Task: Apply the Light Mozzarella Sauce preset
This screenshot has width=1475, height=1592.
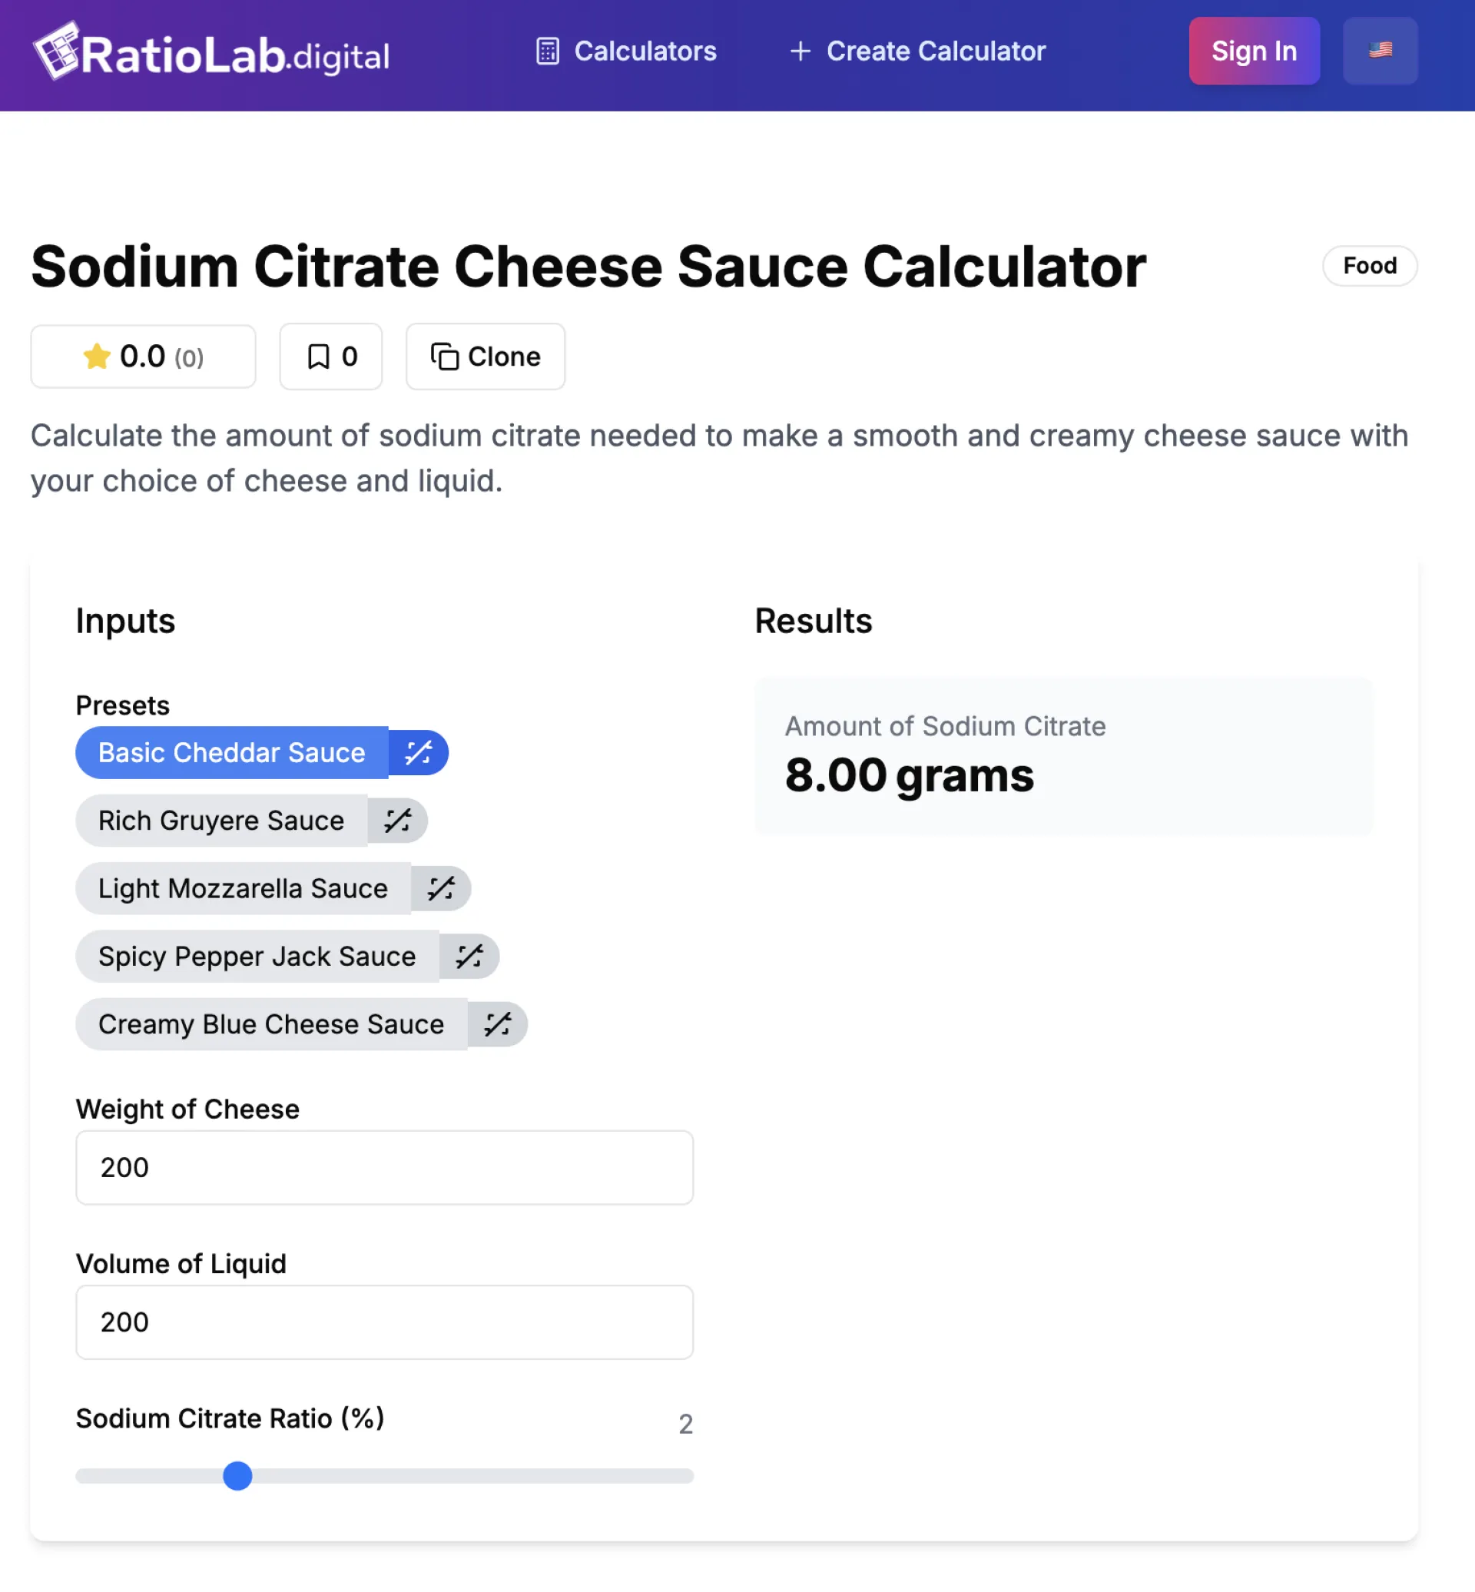Action: 243,887
